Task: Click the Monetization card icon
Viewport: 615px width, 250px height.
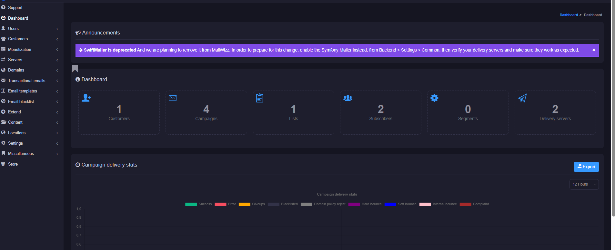Action: 3,49
